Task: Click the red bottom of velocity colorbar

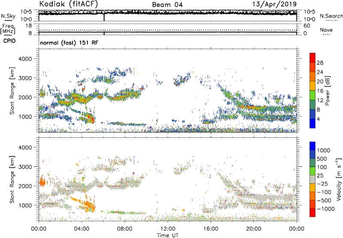Action: pyautogui.click(x=313, y=213)
